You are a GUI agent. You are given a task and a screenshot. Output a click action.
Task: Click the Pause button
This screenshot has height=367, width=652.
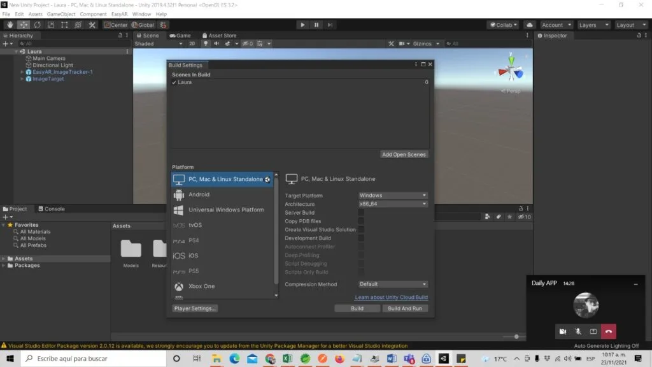coord(316,25)
